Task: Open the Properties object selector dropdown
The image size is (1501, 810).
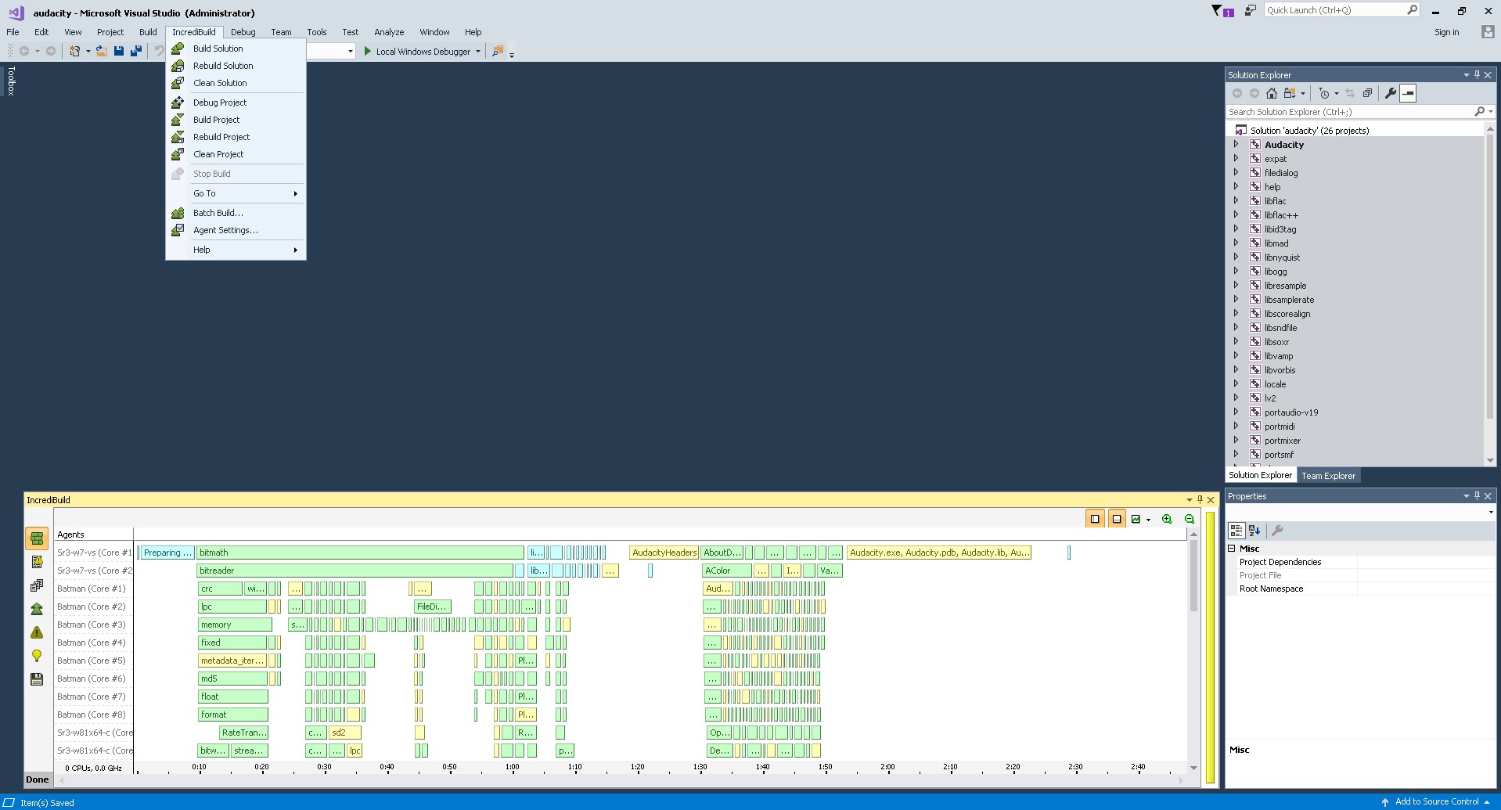Action: [1490, 513]
